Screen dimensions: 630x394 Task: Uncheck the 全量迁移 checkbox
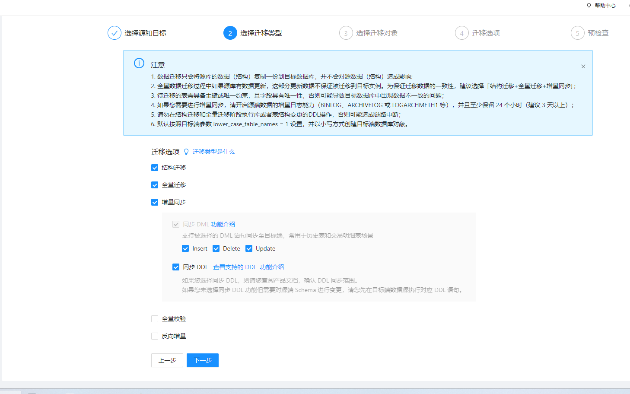pos(155,185)
